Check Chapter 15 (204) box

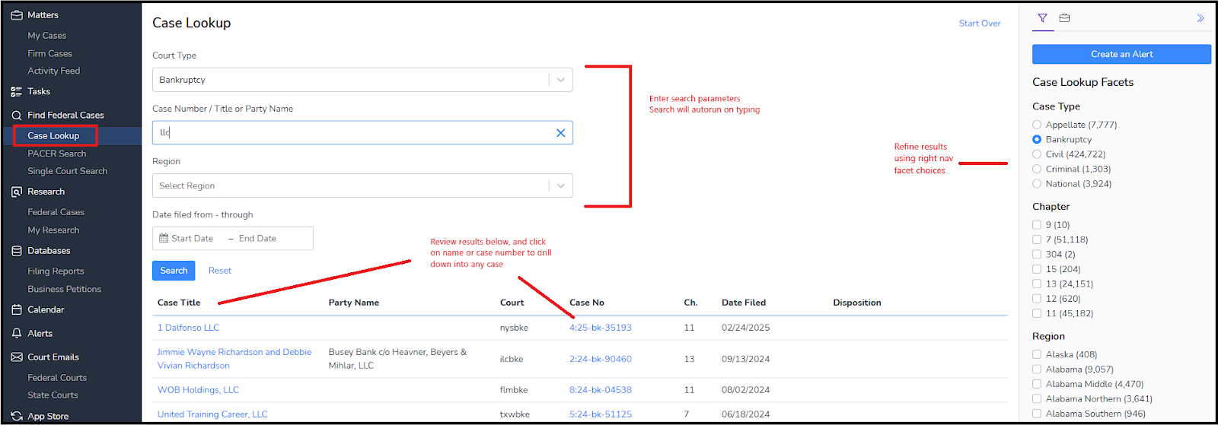pyautogui.click(x=1037, y=269)
